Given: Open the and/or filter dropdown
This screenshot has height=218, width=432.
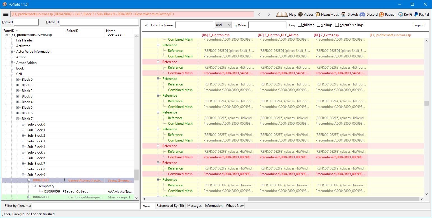Looking at the screenshot, I should (223, 25).
